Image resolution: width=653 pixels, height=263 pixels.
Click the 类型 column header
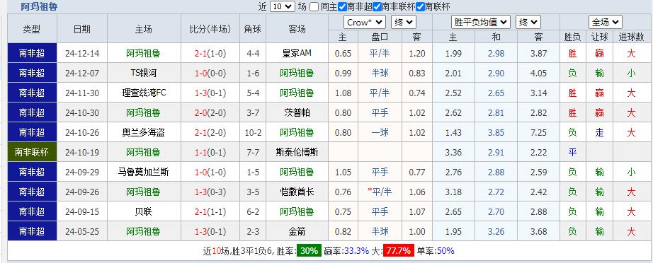click(x=32, y=29)
